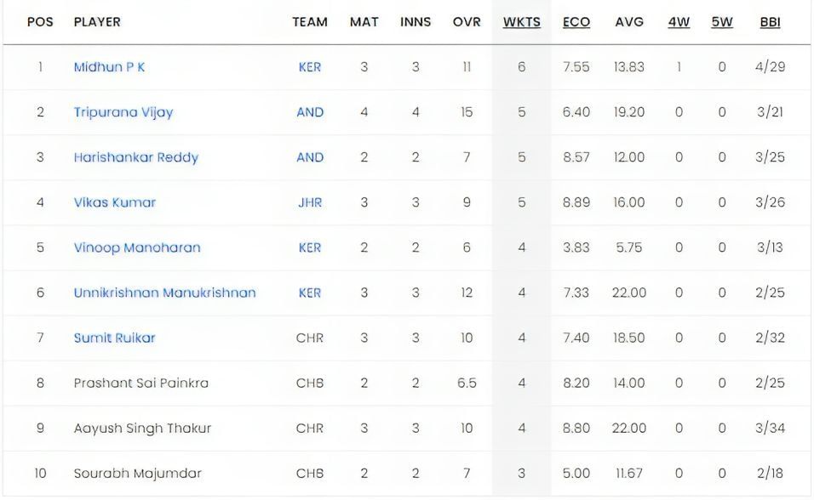Sort table by WKTS column
Image resolution: width=814 pixels, height=500 pixels.
[521, 22]
